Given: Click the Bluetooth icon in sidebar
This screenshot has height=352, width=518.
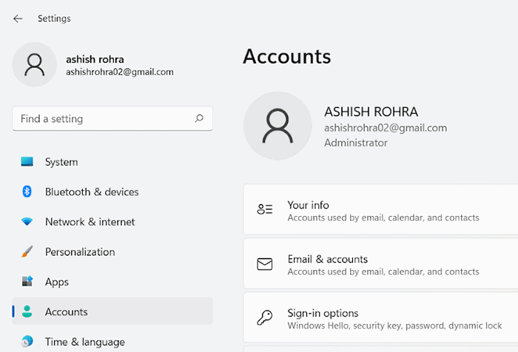Looking at the screenshot, I should click(x=27, y=192).
